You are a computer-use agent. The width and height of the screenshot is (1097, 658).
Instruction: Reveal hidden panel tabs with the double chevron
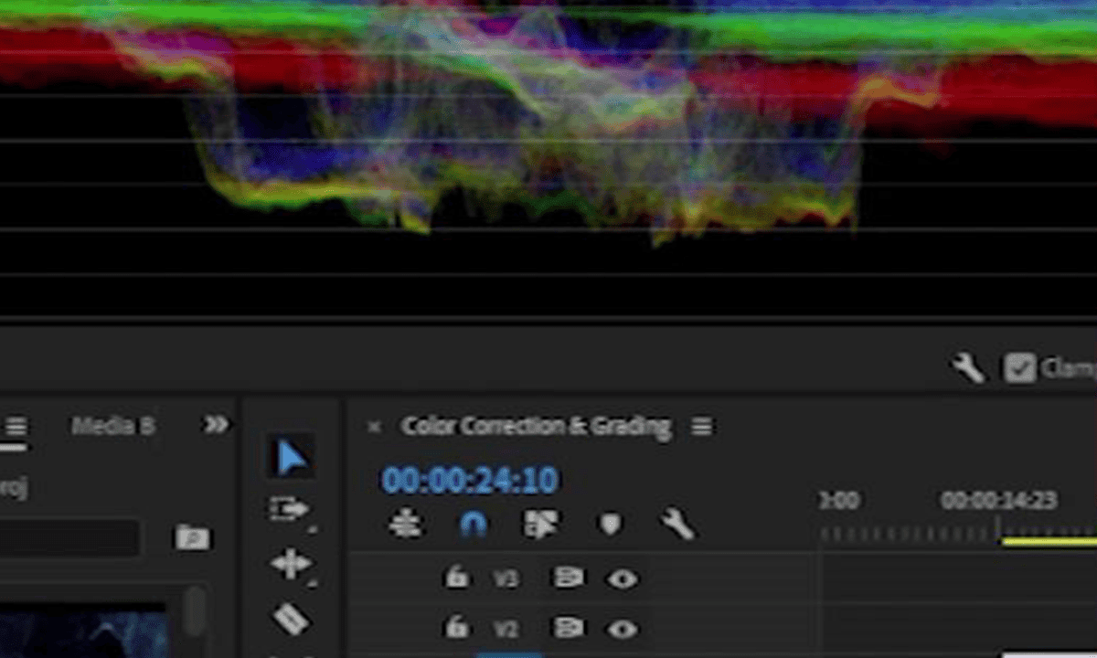218,424
